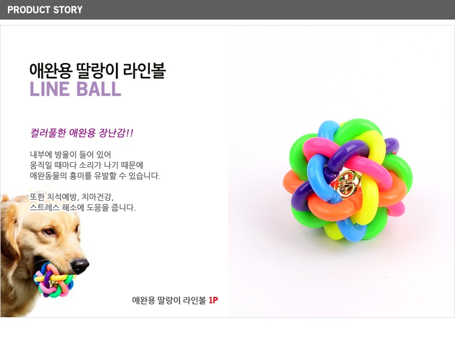Screen dimensions: 455x350
Task: Click the text 애완동물의 흥미를 유발할 수 있습니다.
Action: (95, 175)
